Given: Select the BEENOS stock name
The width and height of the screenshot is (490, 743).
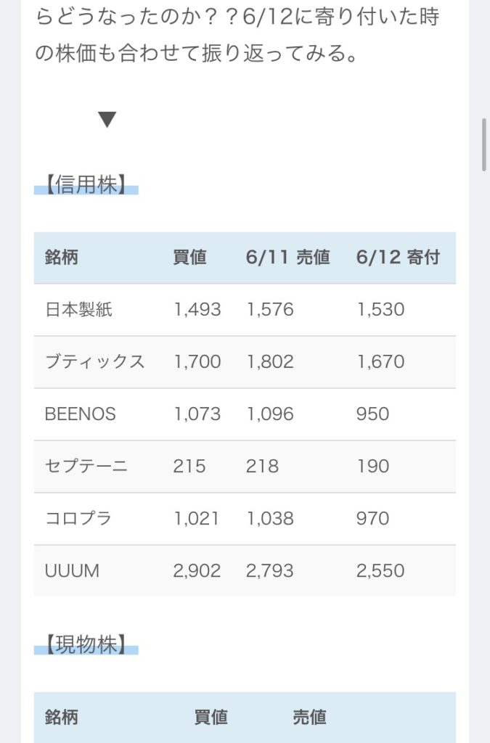Looking at the screenshot, I should coord(80,414).
